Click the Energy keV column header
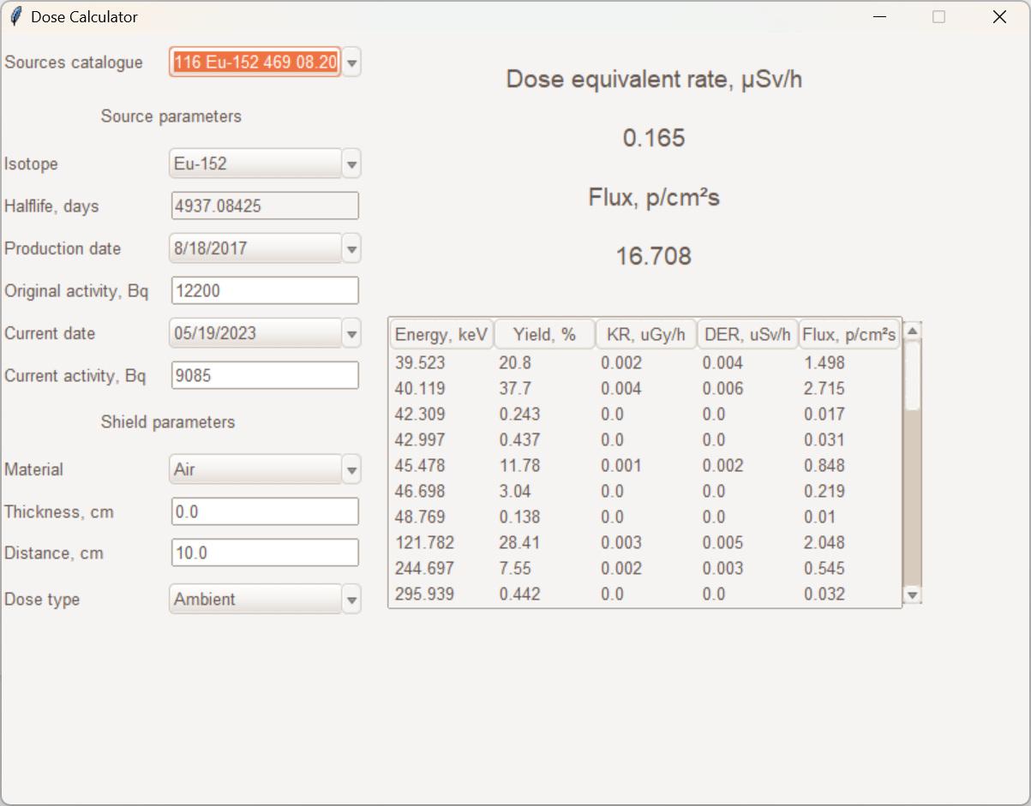 [x=441, y=334]
